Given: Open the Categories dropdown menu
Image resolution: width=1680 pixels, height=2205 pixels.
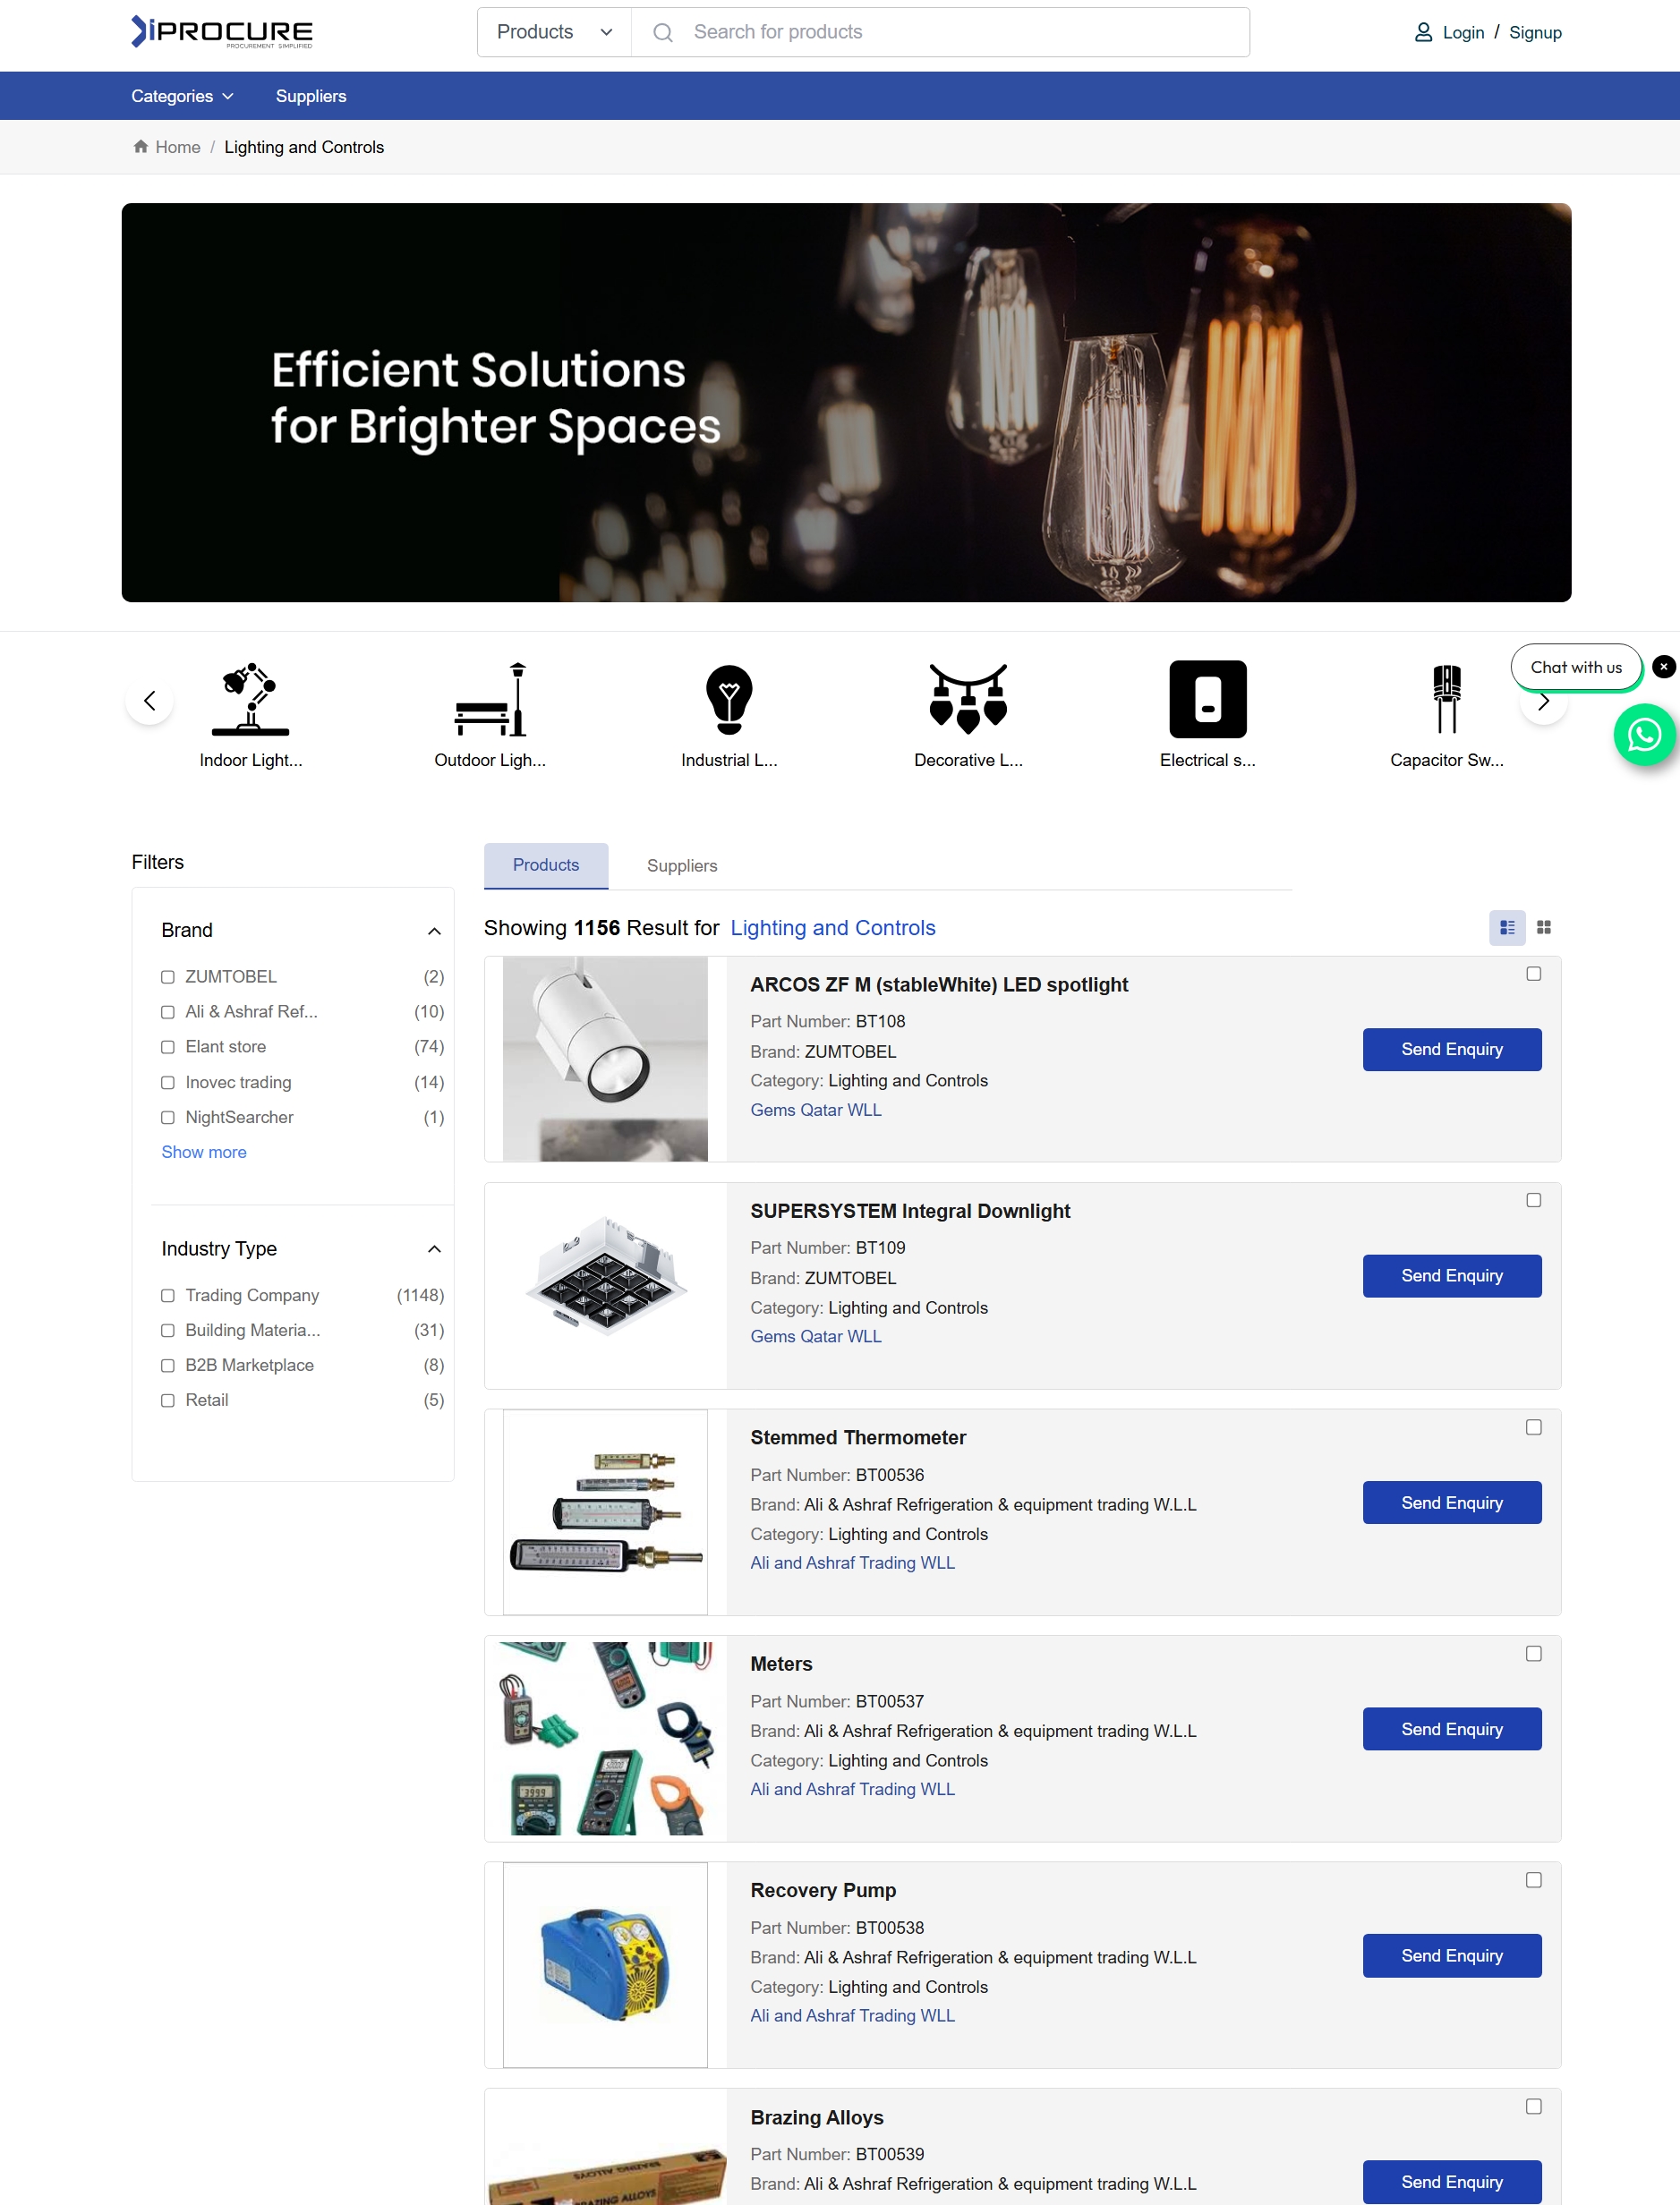Looking at the screenshot, I should (x=182, y=96).
